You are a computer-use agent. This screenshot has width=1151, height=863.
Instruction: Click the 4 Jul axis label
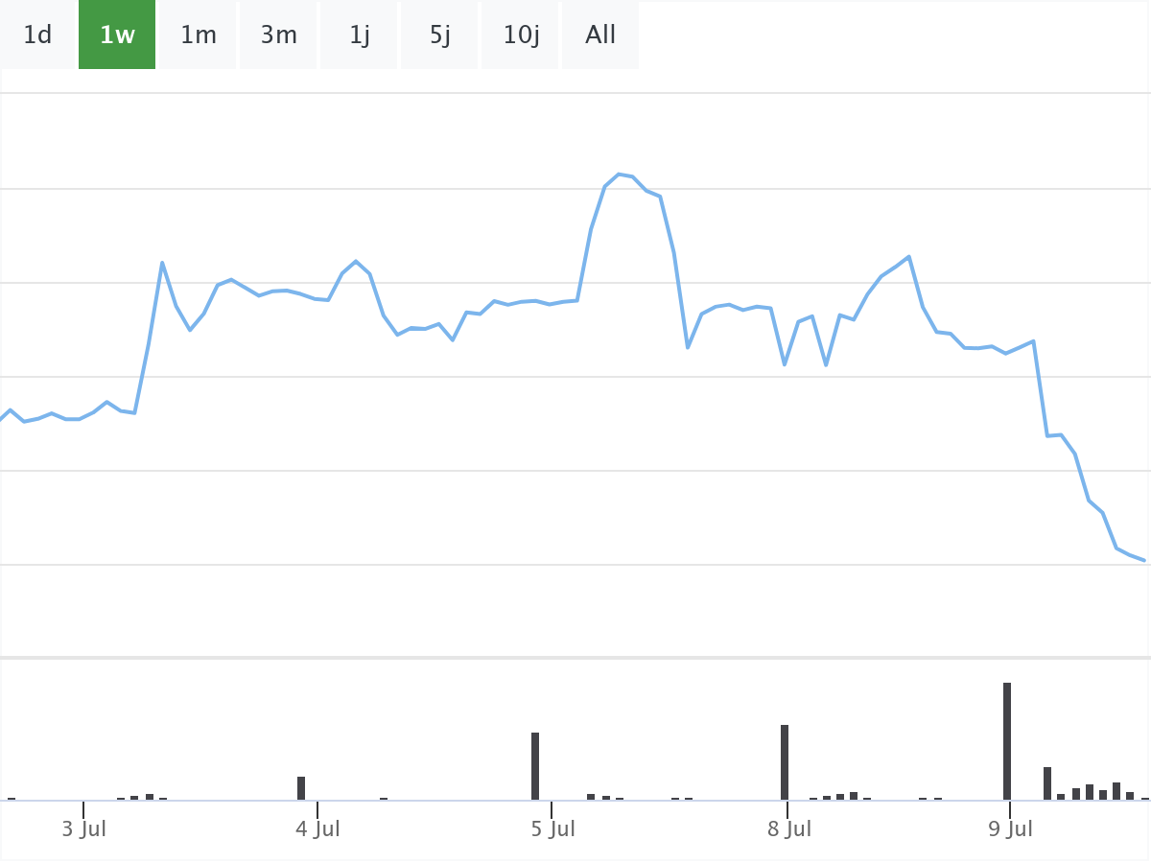click(x=317, y=829)
